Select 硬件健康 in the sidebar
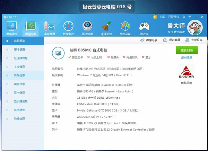The height and width of the screenshot is (151, 208). [x=23, y=50]
